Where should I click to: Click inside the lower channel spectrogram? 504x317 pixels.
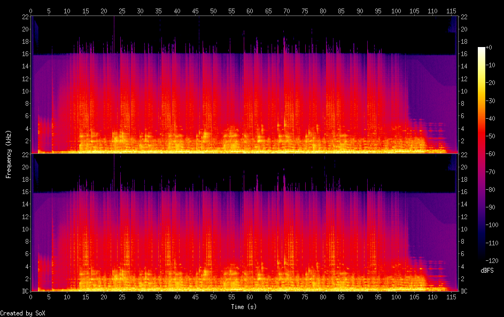click(x=244, y=222)
